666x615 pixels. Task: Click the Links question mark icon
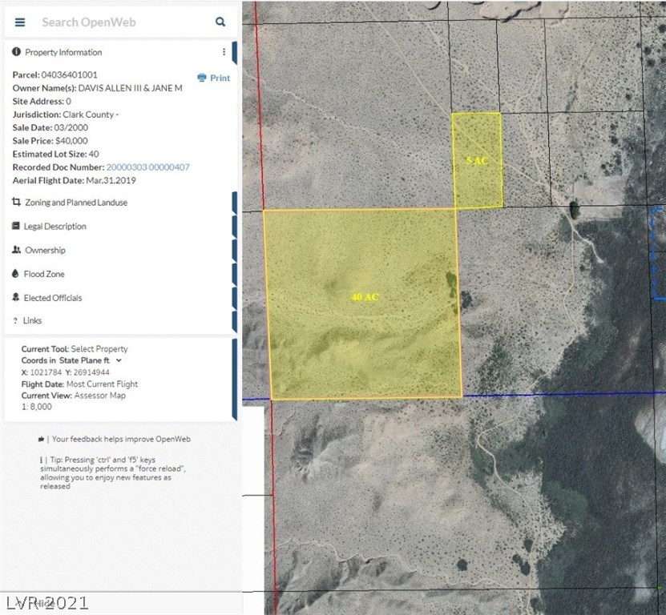point(14,320)
